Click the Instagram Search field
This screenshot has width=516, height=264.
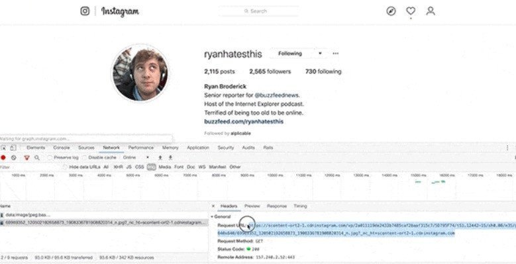pos(258,11)
